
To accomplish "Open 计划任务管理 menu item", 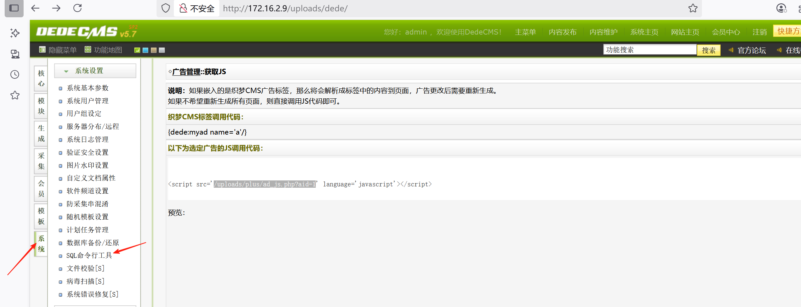I will tap(88, 230).
